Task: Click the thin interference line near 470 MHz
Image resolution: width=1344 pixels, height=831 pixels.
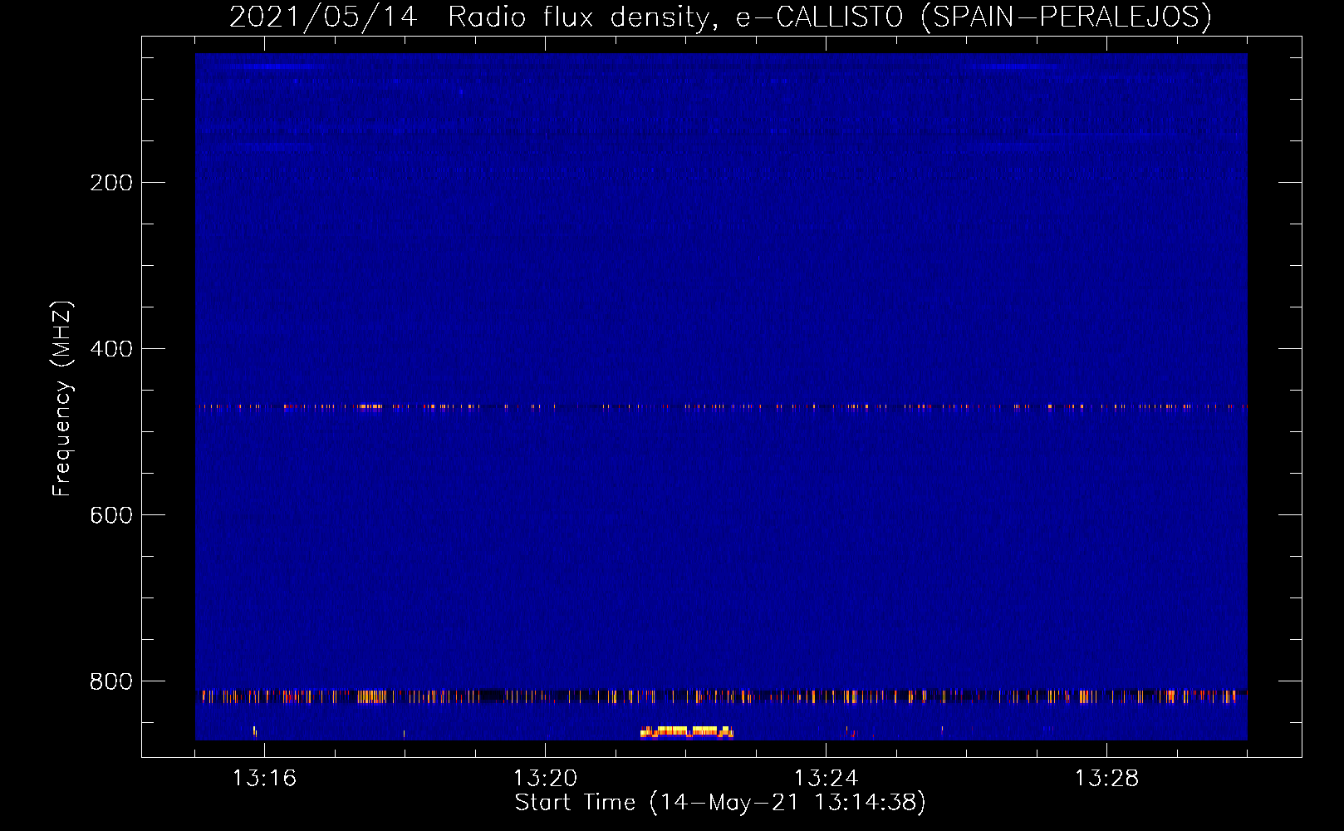Action: click(721, 407)
